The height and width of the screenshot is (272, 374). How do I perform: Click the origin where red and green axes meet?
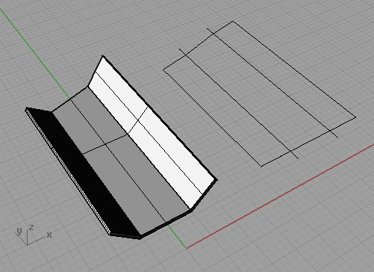[x=187, y=248]
